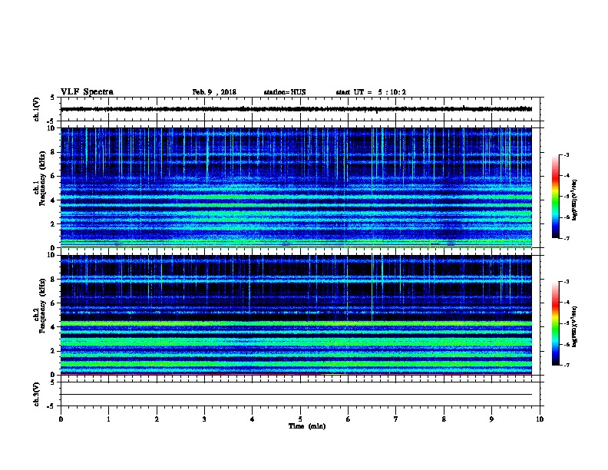Click the "ch.1 Frequency (kHz)" axis label
The image size is (608, 470).
pyautogui.click(x=39, y=178)
